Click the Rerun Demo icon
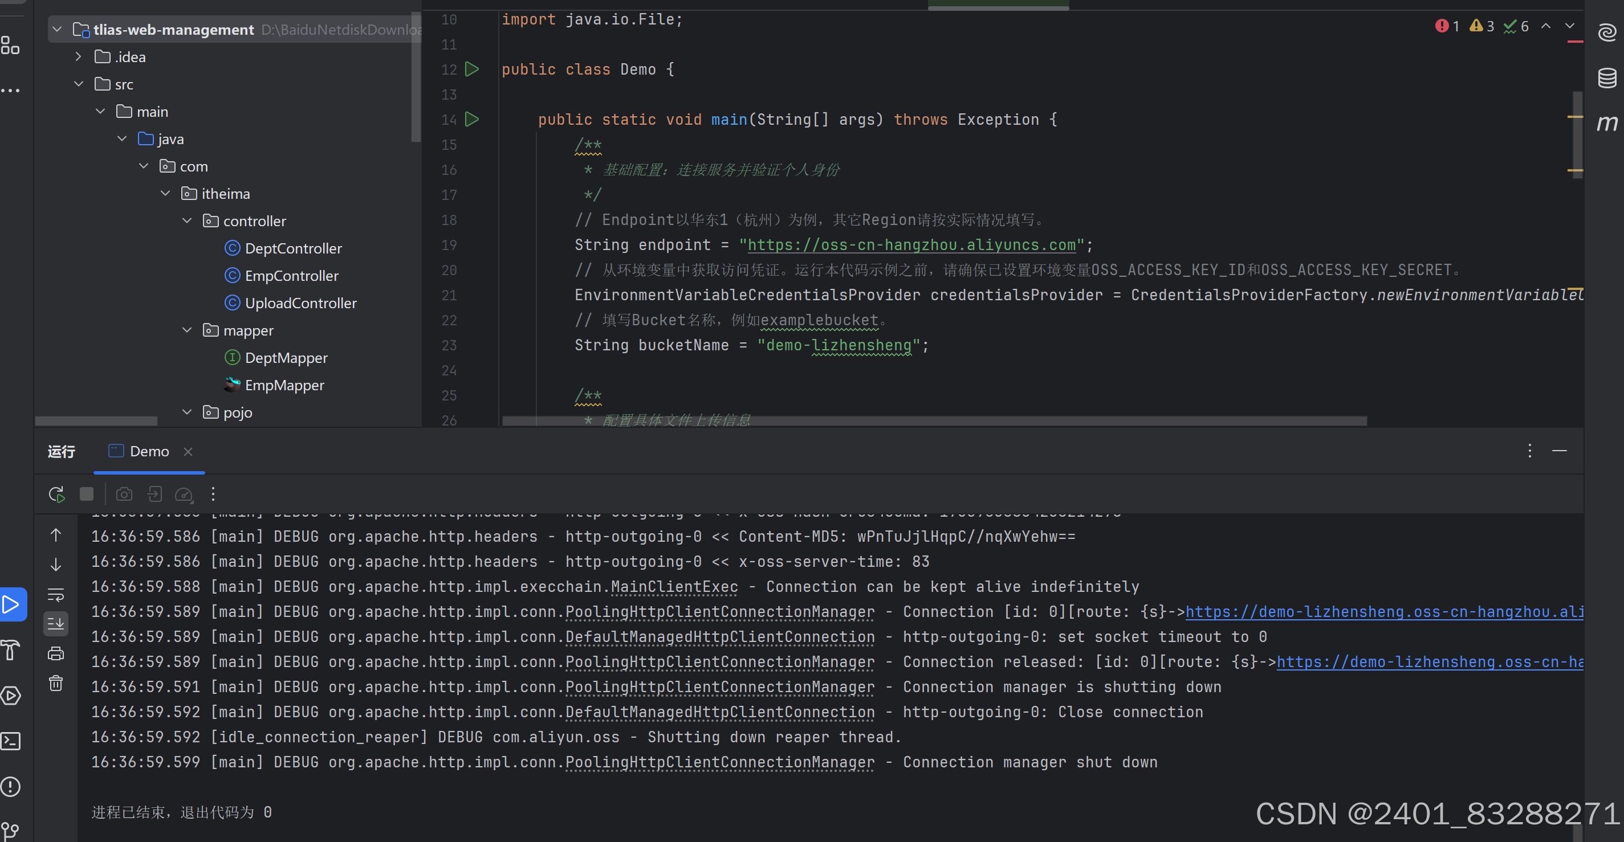 (57, 494)
